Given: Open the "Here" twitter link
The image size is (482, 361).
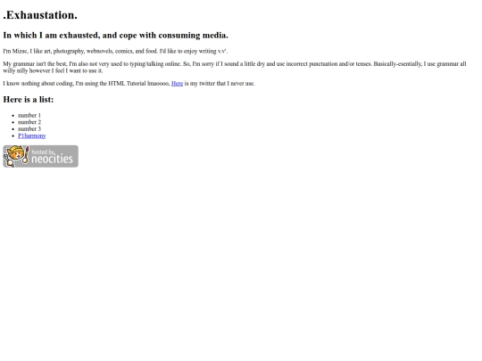Looking at the screenshot, I should 177,84.
